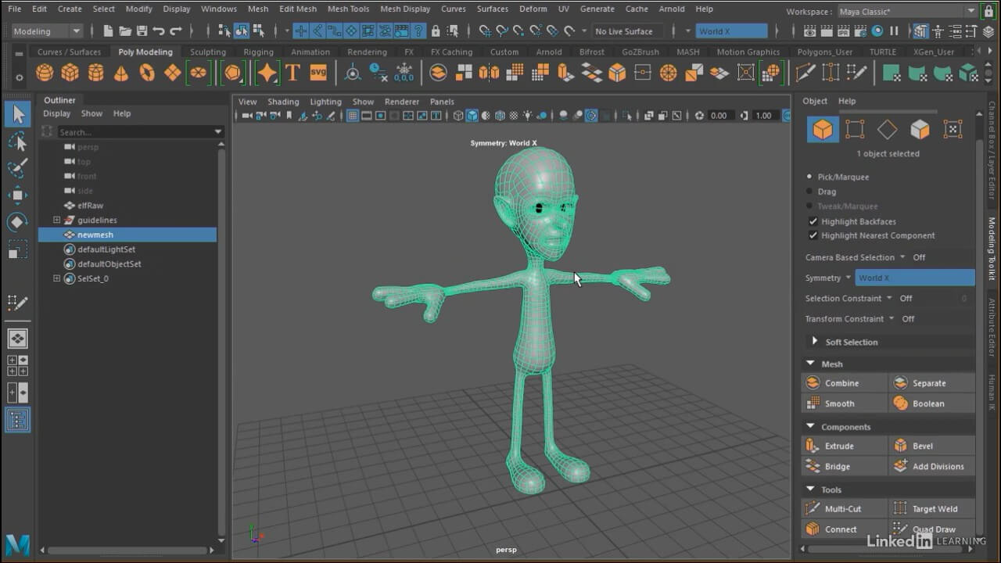Toggle the Highlight Nearest Component checkbox
The height and width of the screenshot is (563, 1001).
[813, 235]
